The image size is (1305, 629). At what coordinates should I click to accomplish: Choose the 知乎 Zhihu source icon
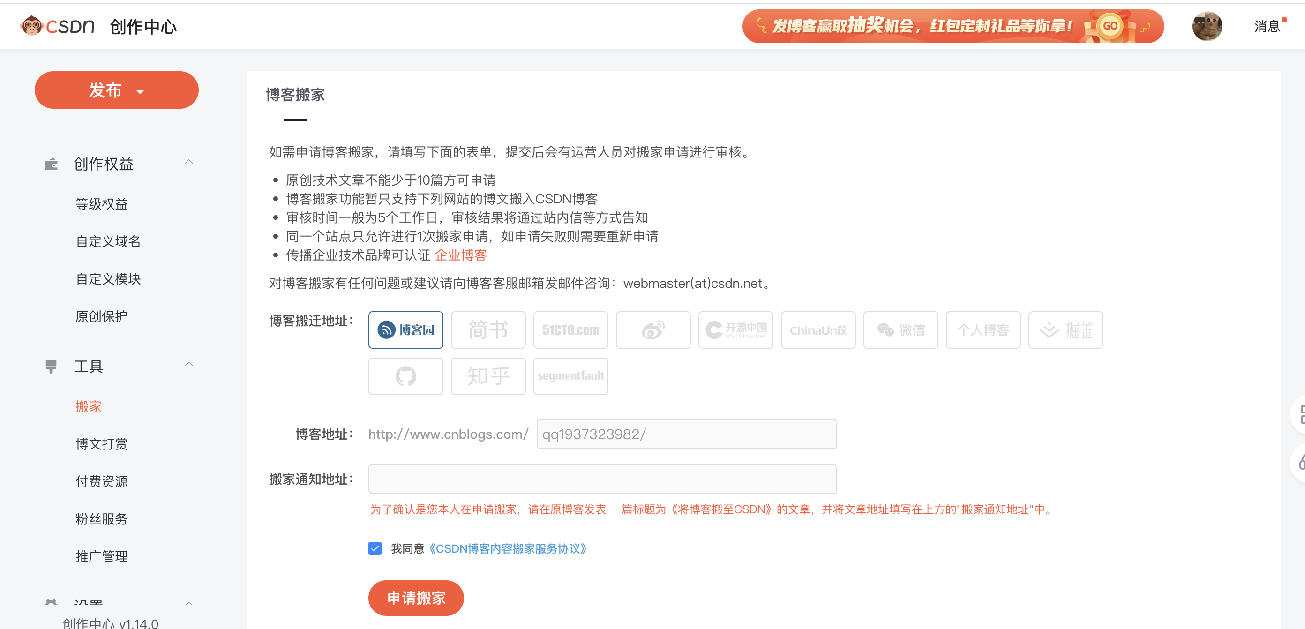point(488,376)
